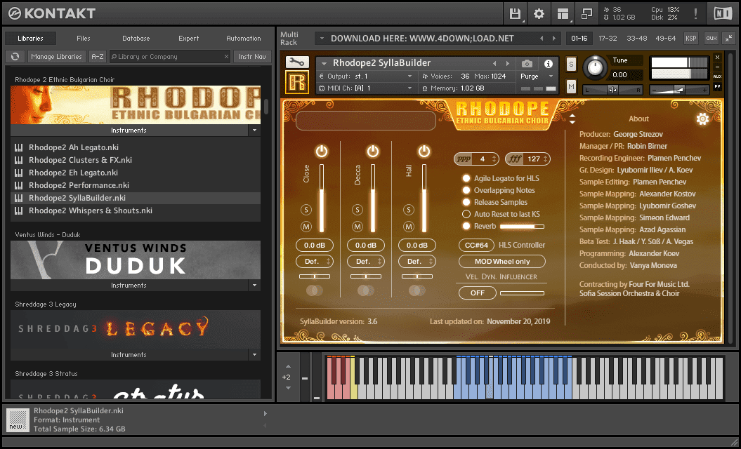
Task: Toggle Hall microphone power button
Action: [x=424, y=151]
